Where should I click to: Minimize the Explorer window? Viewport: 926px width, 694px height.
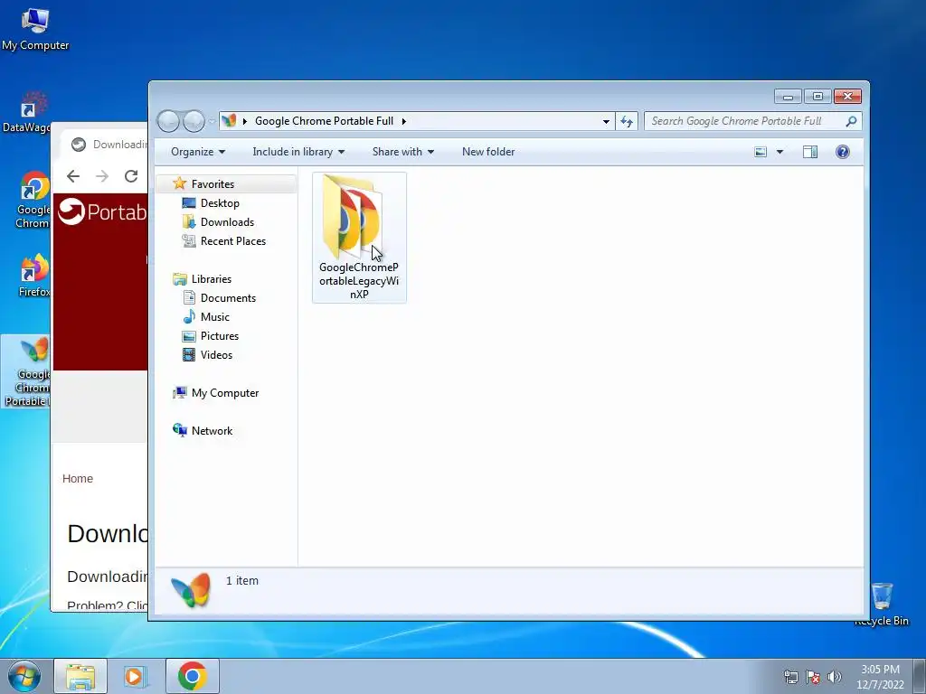click(788, 96)
